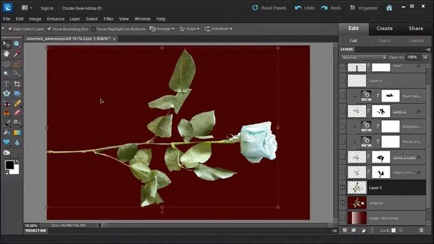
Task: Toggle Auto Select Layer checkbox
Action: pyautogui.click(x=10, y=28)
